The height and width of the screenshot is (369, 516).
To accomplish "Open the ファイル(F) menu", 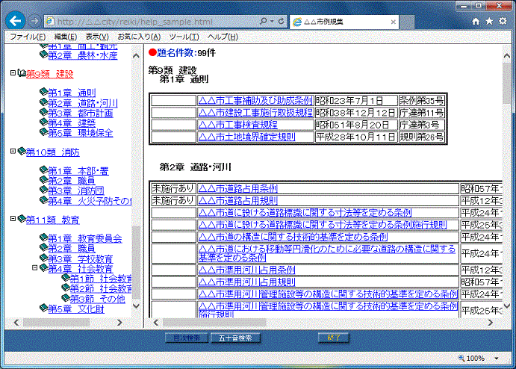I will click(x=28, y=37).
